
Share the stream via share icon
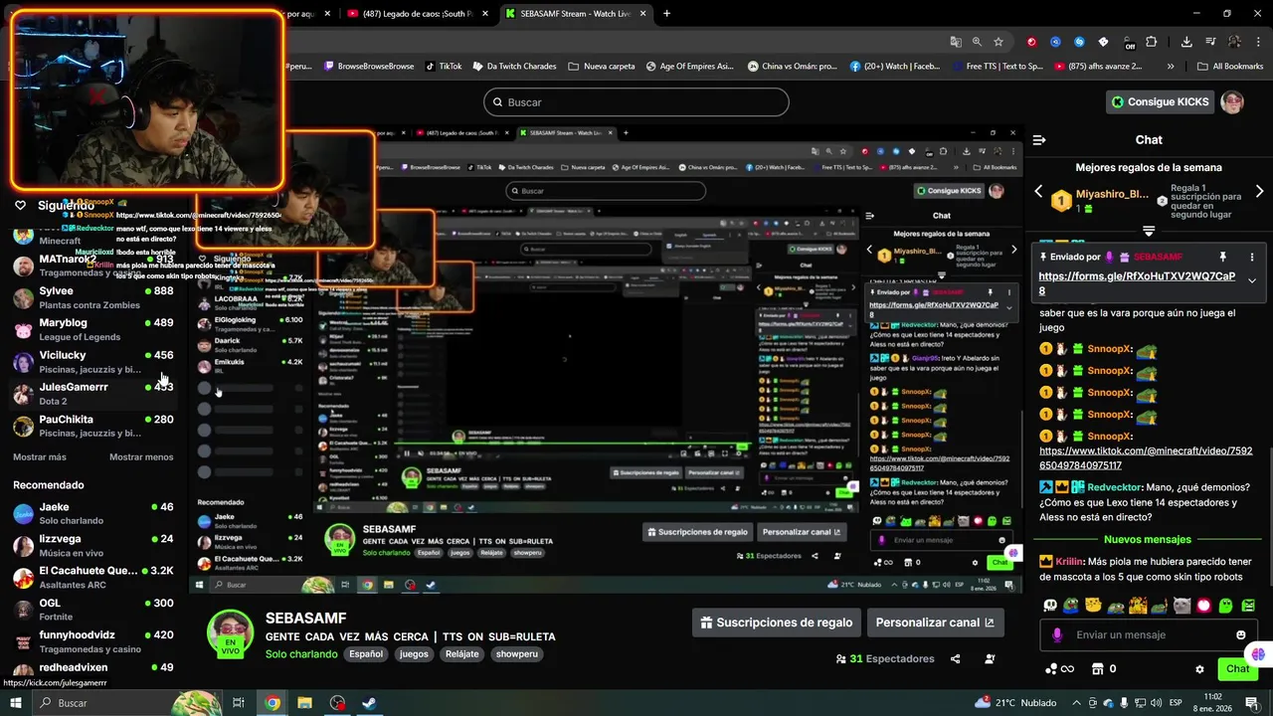(x=955, y=658)
